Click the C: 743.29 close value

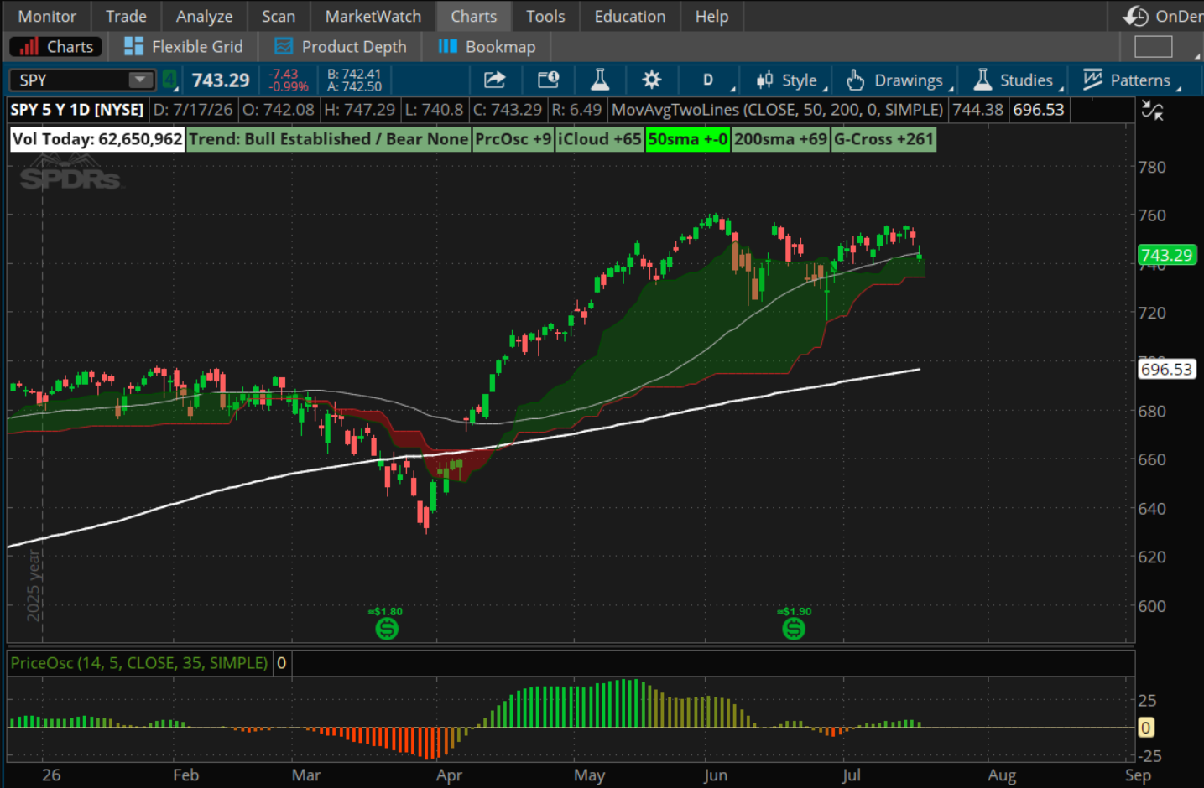508,110
